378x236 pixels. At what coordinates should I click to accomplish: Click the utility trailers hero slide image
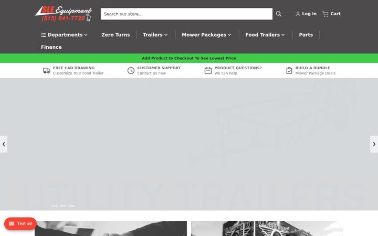coord(189,144)
